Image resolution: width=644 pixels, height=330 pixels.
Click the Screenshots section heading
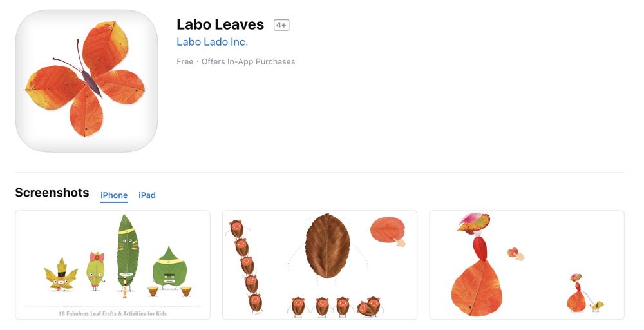pyautogui.click(x=52, y=193)
